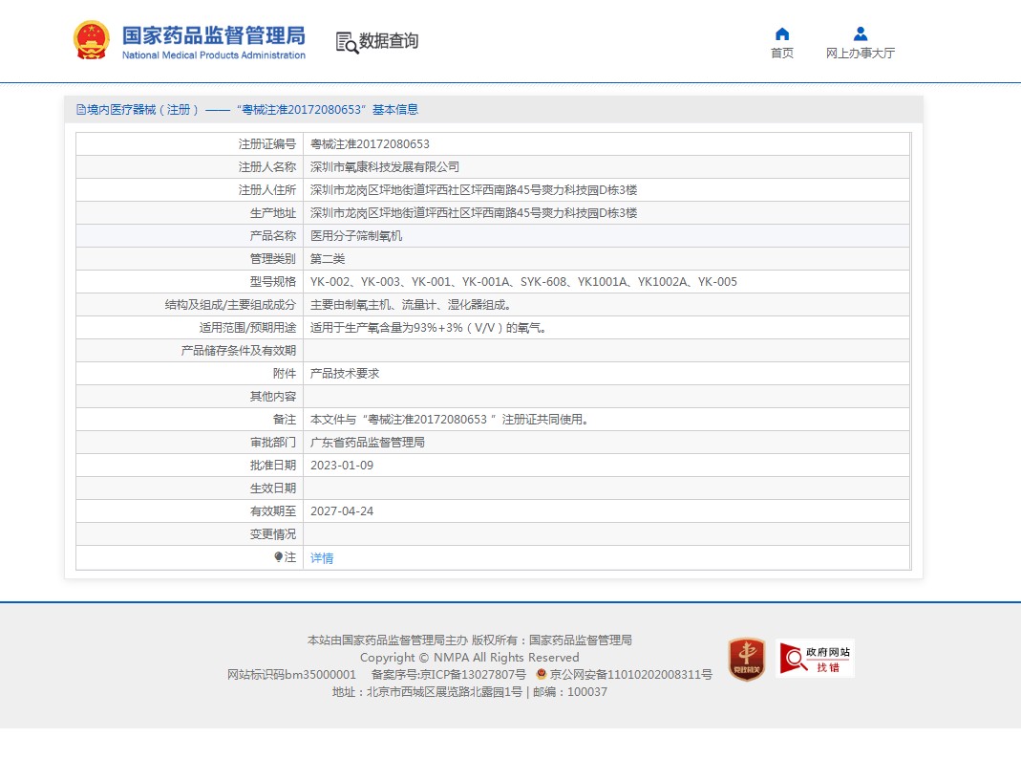Go to 首页 navigation label
This screenshot has height=760, width=1021.
click(782, 54)
